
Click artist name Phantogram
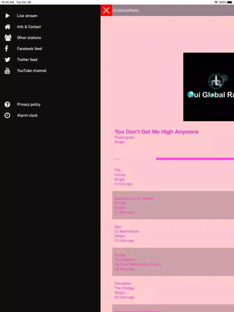(x=124, y=138)
